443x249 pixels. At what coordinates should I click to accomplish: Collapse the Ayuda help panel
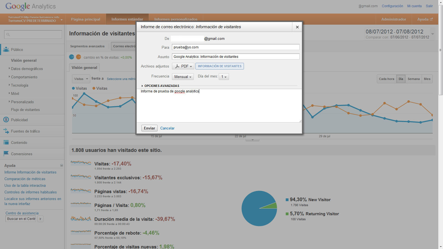pos(61,165)
